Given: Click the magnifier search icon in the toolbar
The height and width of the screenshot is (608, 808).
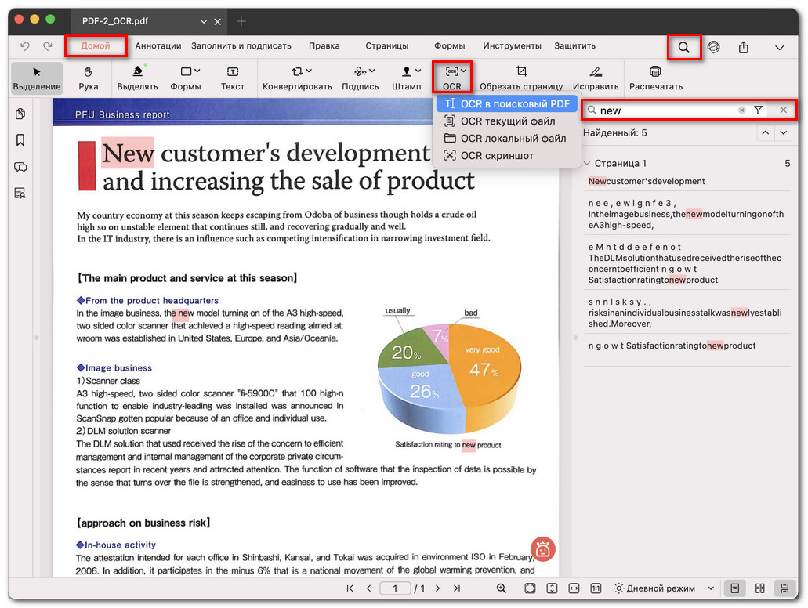Looking at the screenshot, I should point(683,47).
